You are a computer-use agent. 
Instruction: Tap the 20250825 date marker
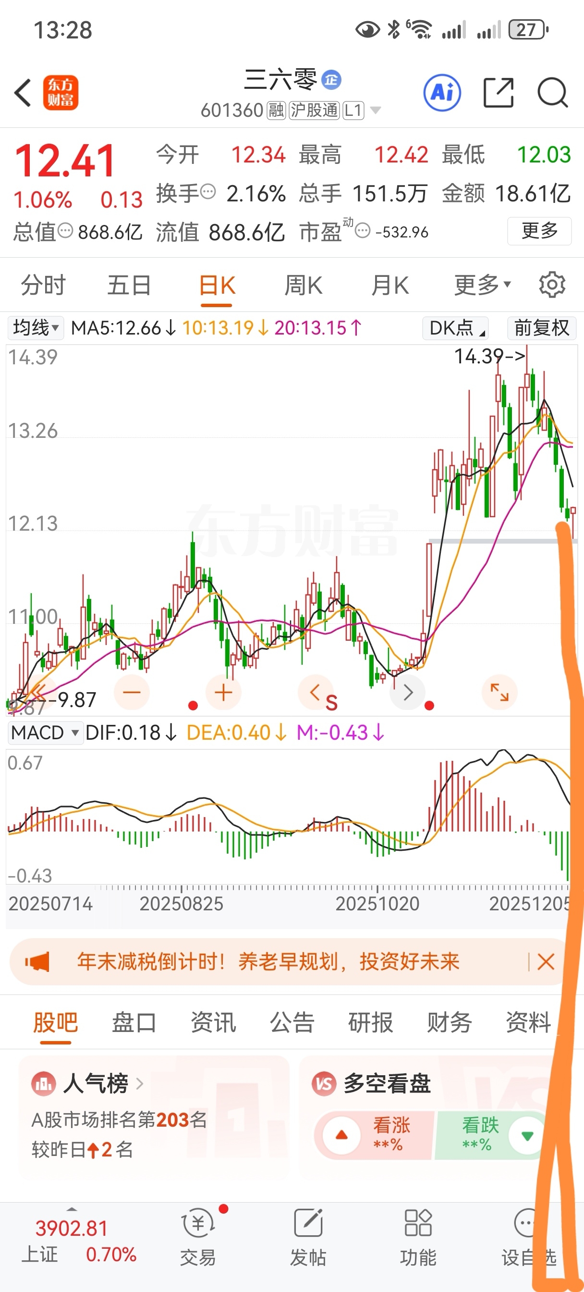pos(181,903)
